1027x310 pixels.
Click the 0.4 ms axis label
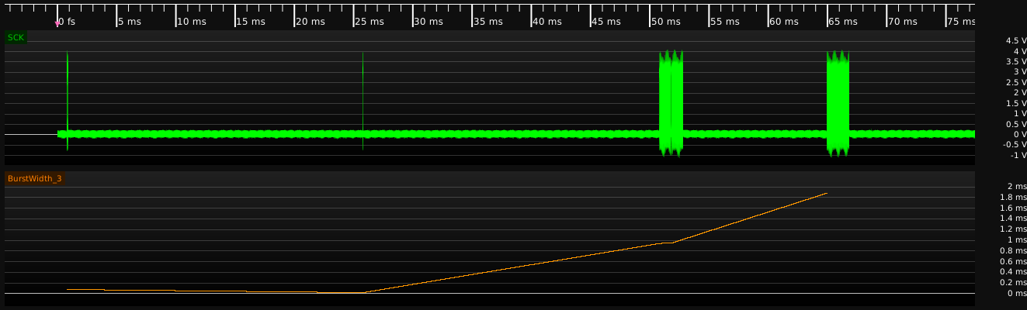click(1013, 271)
